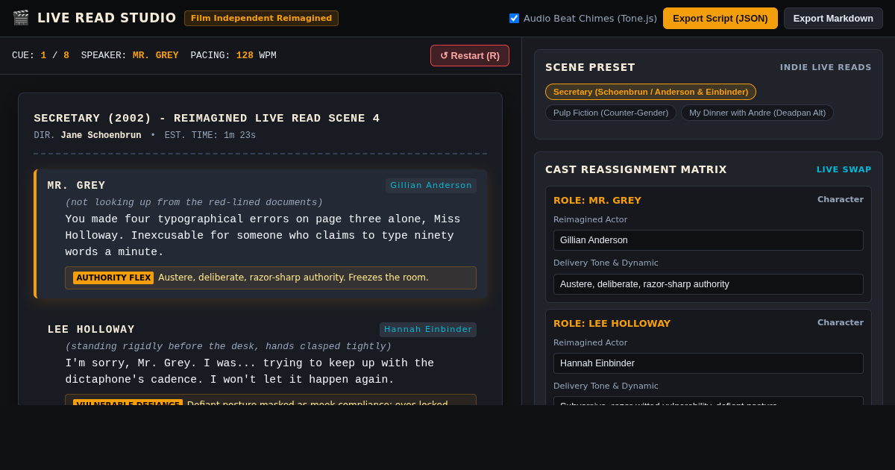Screen dimensions: 895x470
Task: Click the MR. GREY cue heading
Action: pos(77,186)
